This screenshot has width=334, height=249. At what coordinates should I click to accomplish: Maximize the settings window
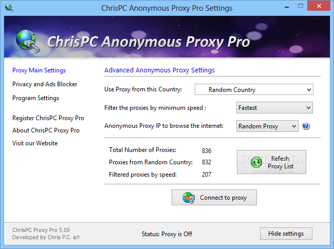[x=301, y=6]
